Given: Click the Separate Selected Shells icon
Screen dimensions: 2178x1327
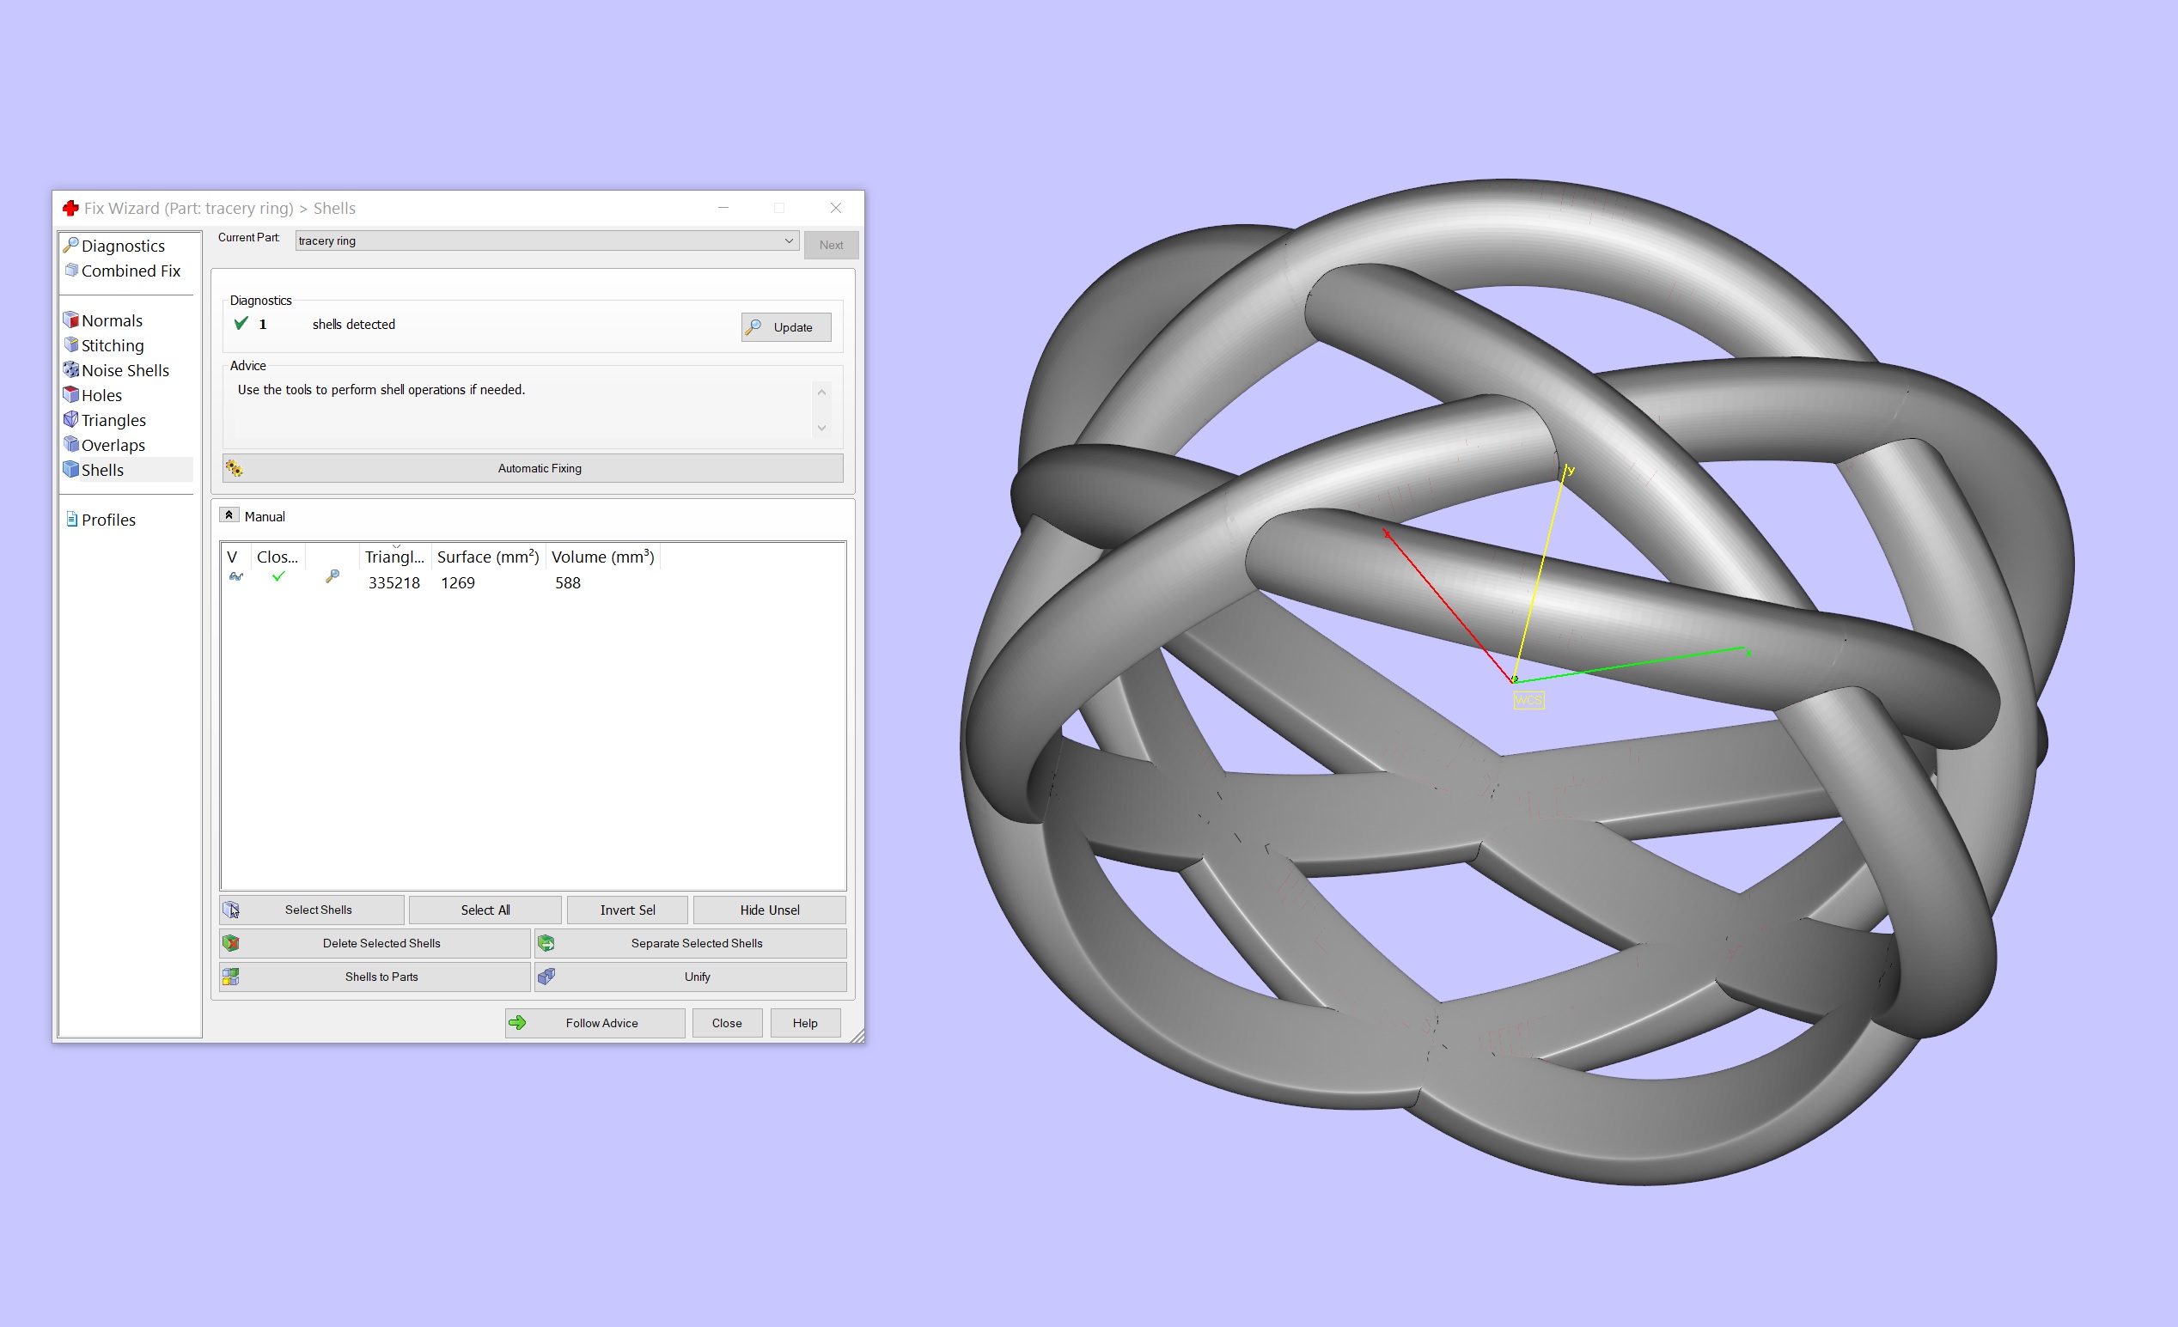Looking at the screenshot, I should [546, 944].
